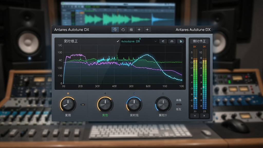Image resolution: width=263 pixels, height=148 pixels.
Task: Click the label below the pill switch
Action: pyautogui.click(x=179, y=109)
